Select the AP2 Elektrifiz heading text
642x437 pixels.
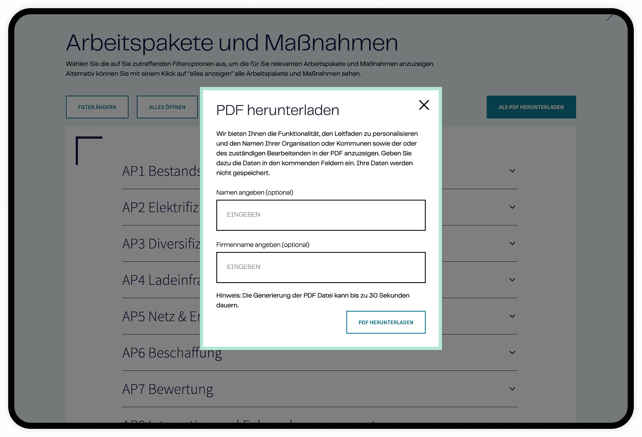coord(161,207)
